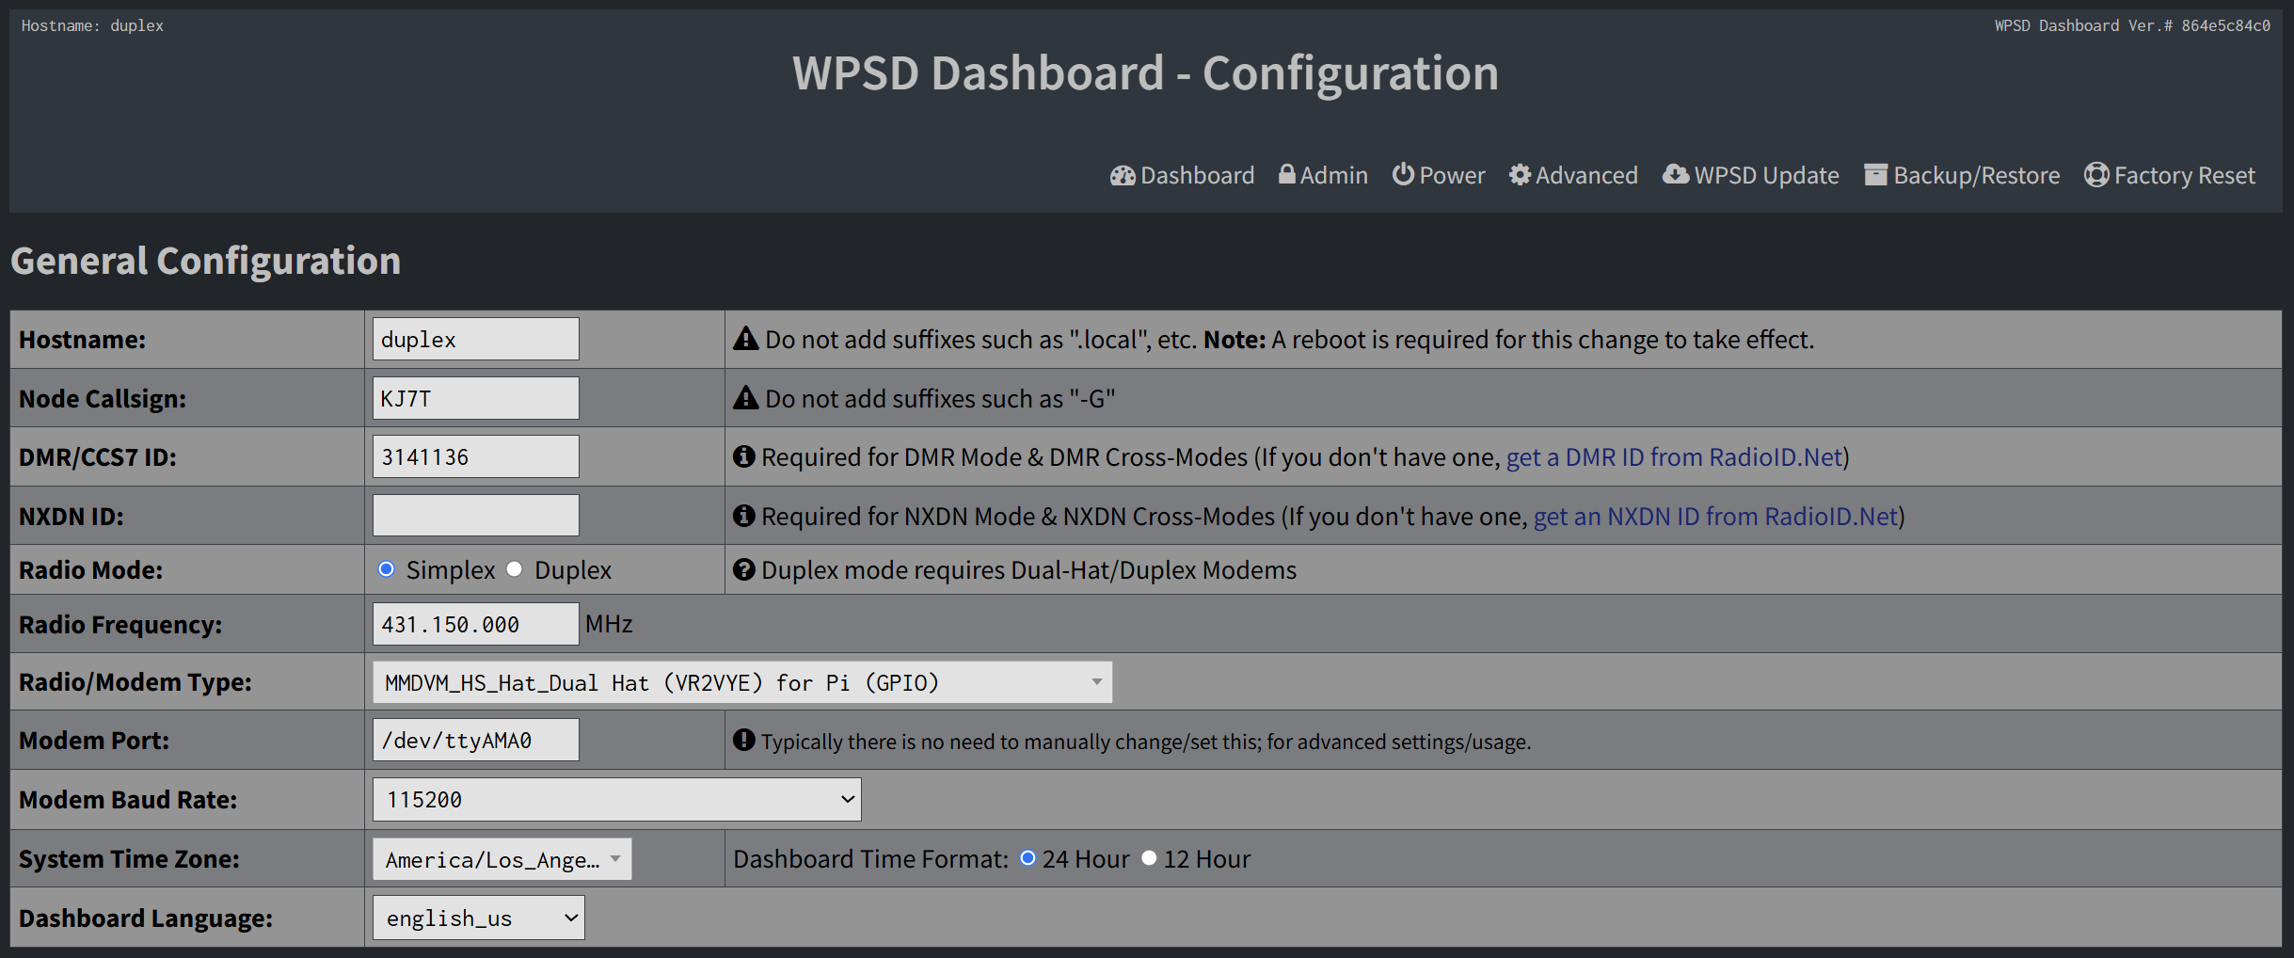Open the Advanced menu item
Viewport: 2294px width, 958px height.
(1585, 176)
